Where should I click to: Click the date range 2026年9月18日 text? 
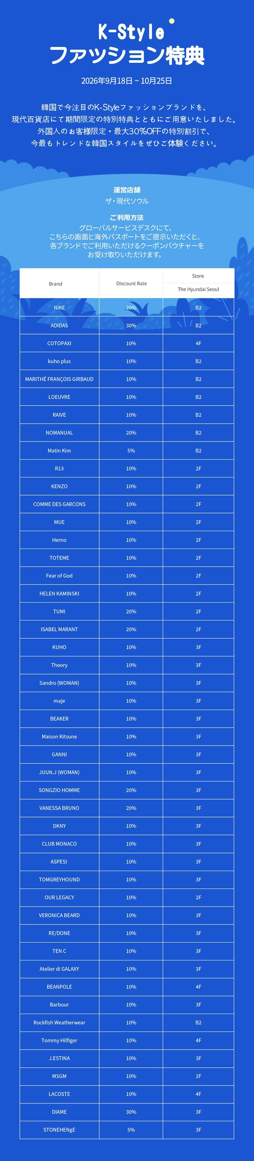(107, 81)
